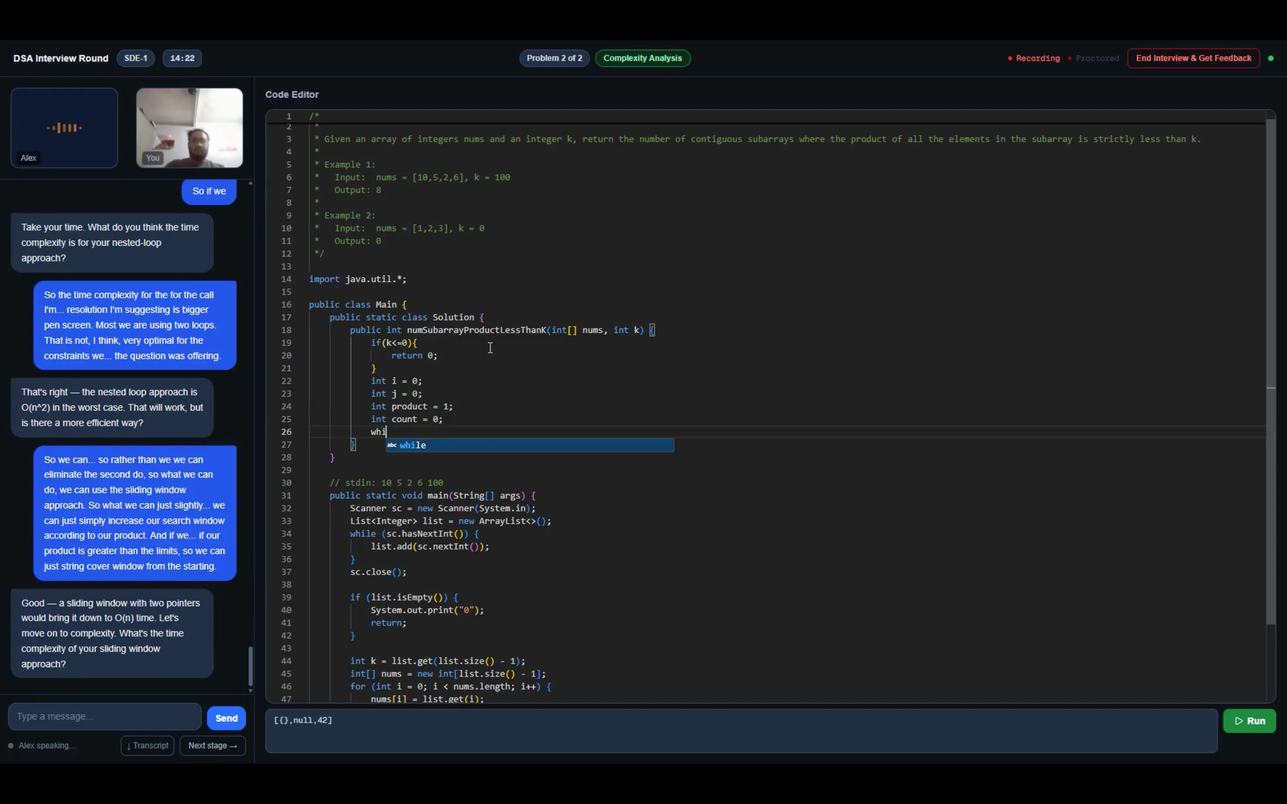This screenshot has height=804, width=1287.
Task: Click 'int product = 1;' line
Action: (x=412, y=406)
